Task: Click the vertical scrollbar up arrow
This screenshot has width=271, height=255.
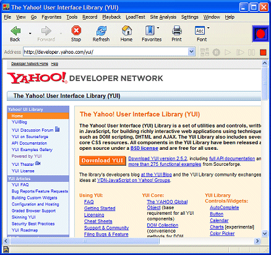Action: (265, 63)
